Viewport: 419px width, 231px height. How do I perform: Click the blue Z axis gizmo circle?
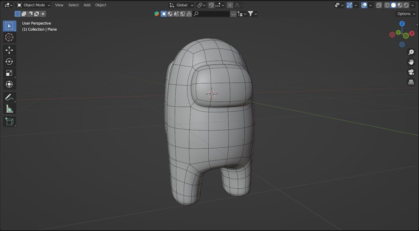[x=402, y=24]
